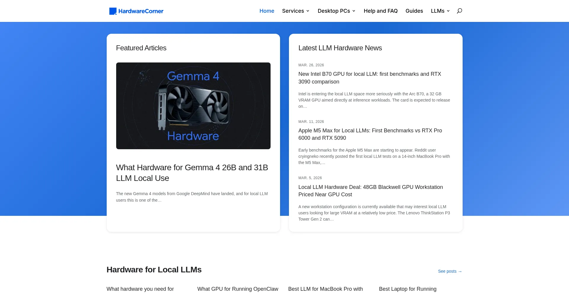Screen dimensions: 569x294
Task: Click the Apple M5 Max excerpt paragraph
Action: pyautogui.click(x=374, y=156)
